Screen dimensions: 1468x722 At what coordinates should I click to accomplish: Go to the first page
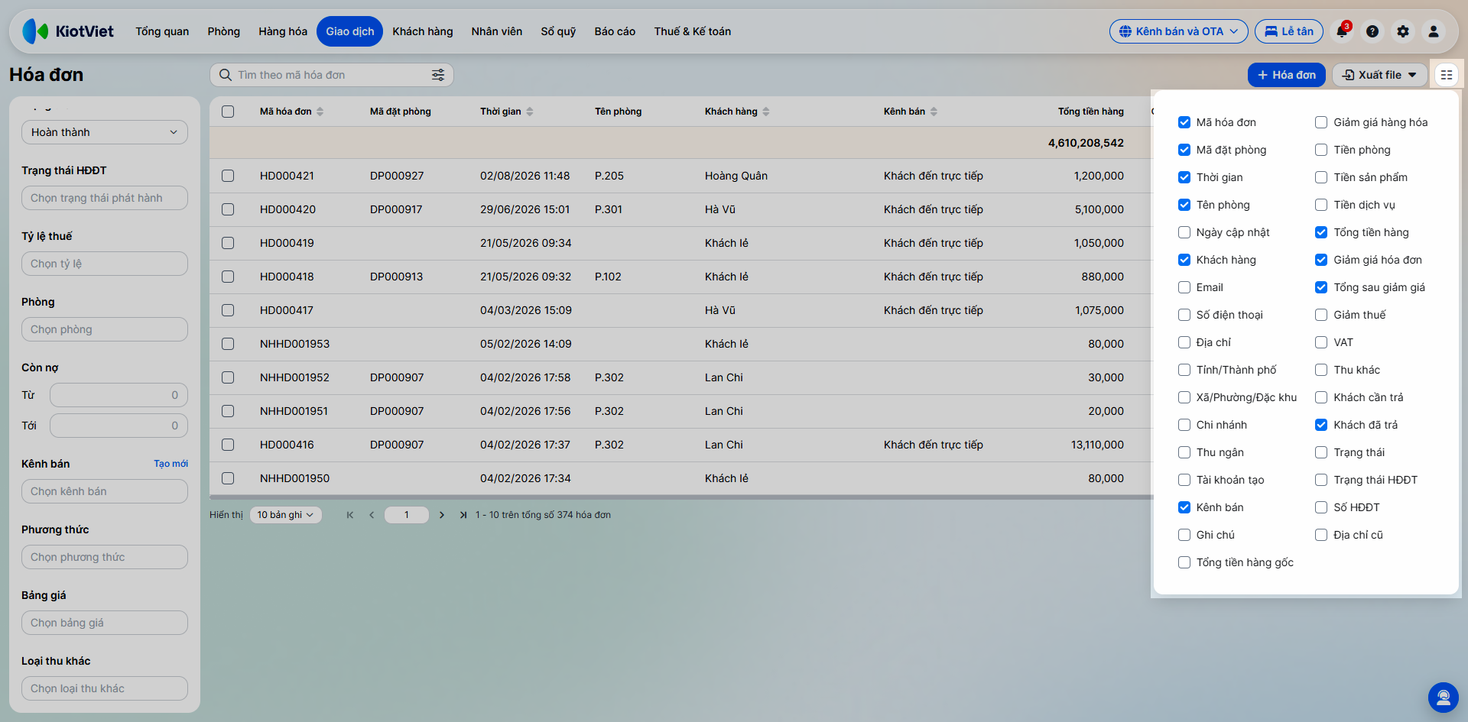coord(350,515)
